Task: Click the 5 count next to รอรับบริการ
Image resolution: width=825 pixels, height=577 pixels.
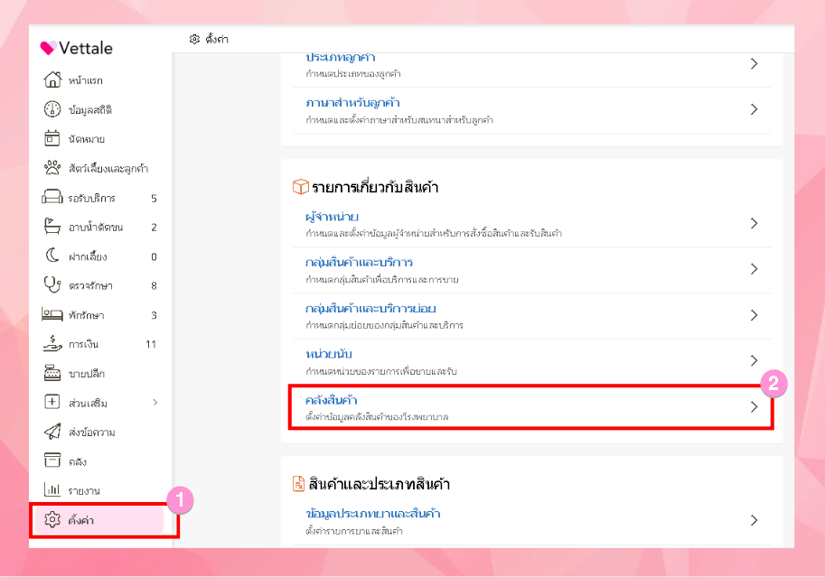Action: (155, 199)
